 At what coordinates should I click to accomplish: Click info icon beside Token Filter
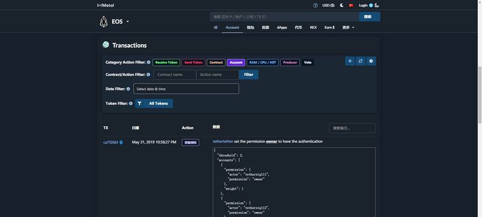click(131, 104)
